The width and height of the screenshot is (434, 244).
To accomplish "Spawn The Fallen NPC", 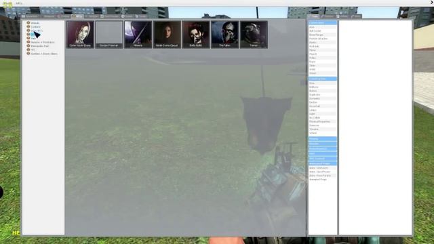I will pyautogui.click(x=224, y=35).
